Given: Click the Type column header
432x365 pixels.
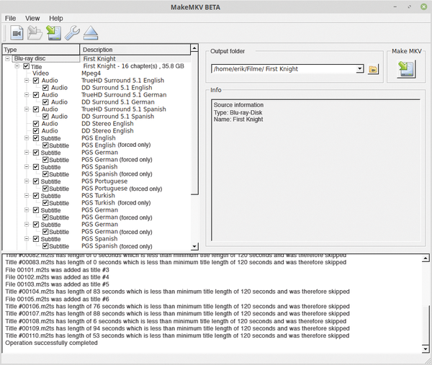Looking at the screenshot, I should click(x=41, y=50).
